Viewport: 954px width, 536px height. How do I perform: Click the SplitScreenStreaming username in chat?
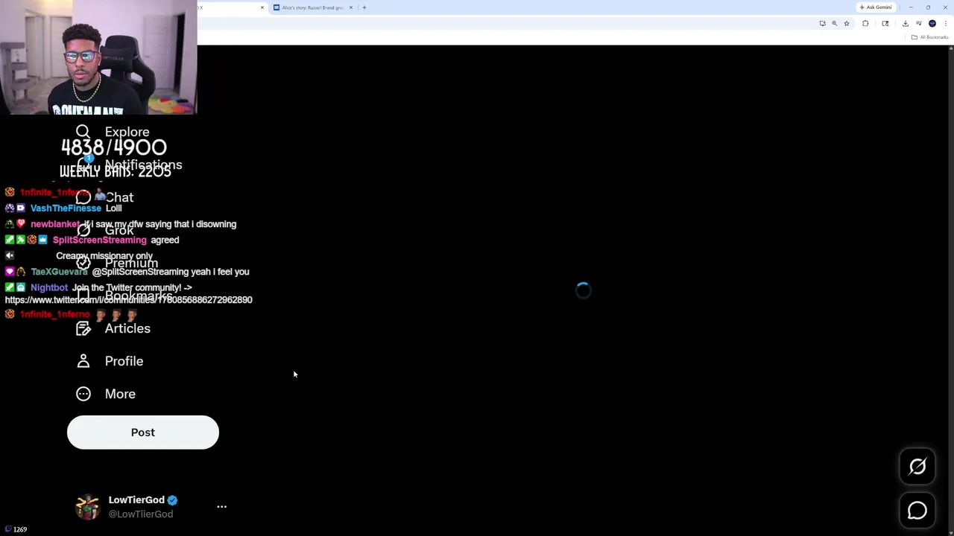coord(100,240)
